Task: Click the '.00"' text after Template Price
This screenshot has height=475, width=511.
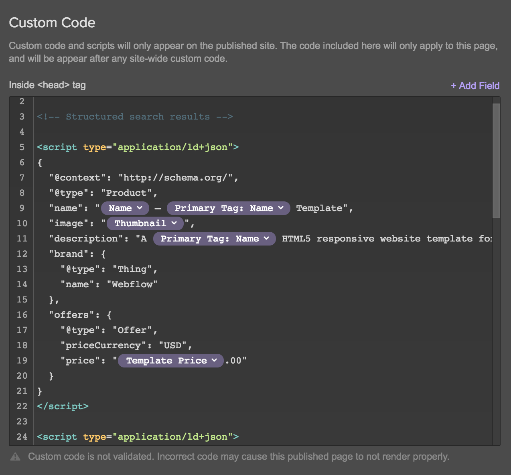Action: pyautogui.click(x=236, y=361)
